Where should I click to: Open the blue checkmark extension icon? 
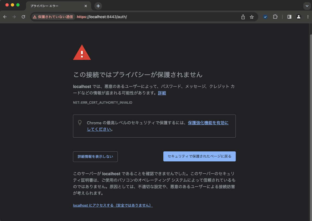265,17
